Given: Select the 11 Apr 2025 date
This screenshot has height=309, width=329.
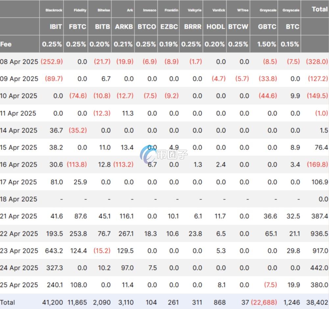Looking at the screenshot, I should click(18, 113).
